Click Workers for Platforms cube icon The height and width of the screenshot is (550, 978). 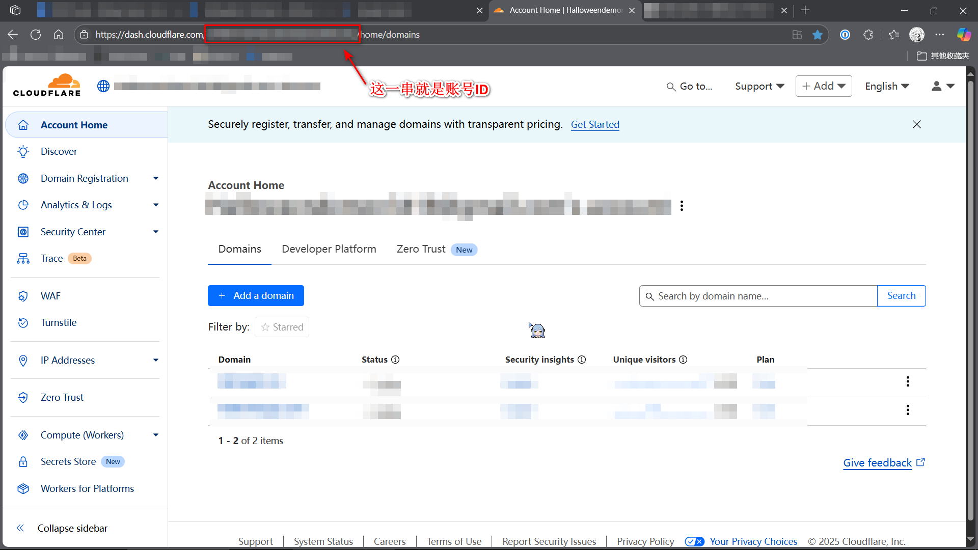(23, 489)
